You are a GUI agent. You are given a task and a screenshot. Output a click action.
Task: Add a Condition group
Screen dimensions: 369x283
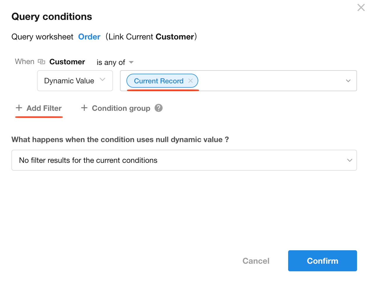pos(121,108)
